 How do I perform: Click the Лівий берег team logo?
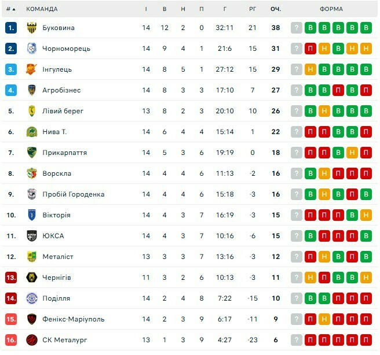click(x=32, y=111)
